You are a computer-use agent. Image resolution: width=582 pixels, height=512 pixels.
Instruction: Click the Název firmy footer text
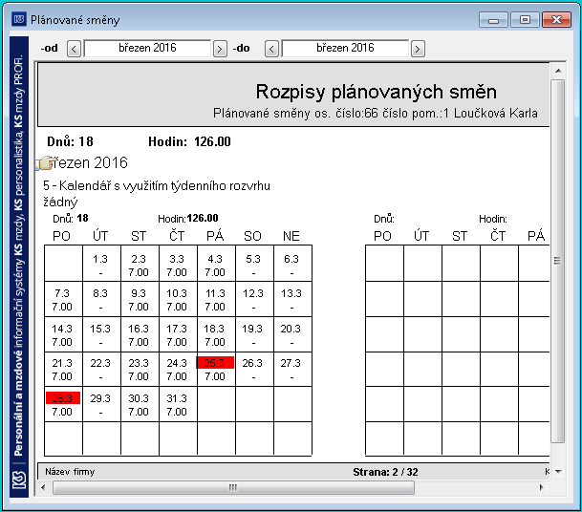70,472
